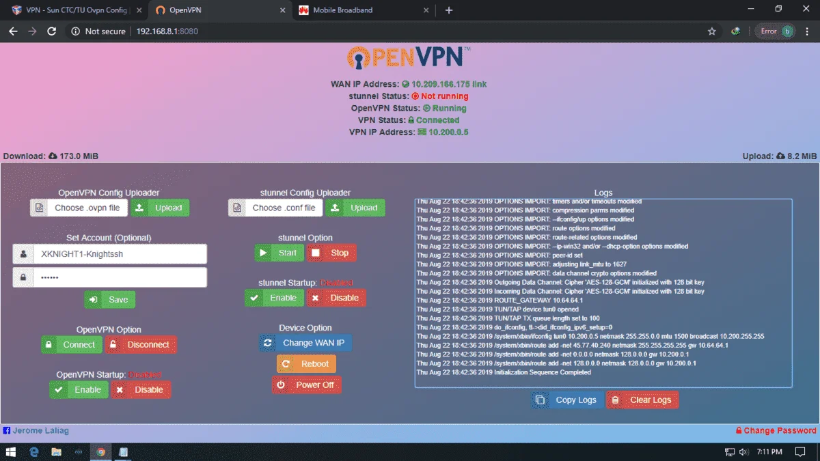Open the Change Password link
The height and width of the screenshot is (461, 820).
(x=776, y=431)
